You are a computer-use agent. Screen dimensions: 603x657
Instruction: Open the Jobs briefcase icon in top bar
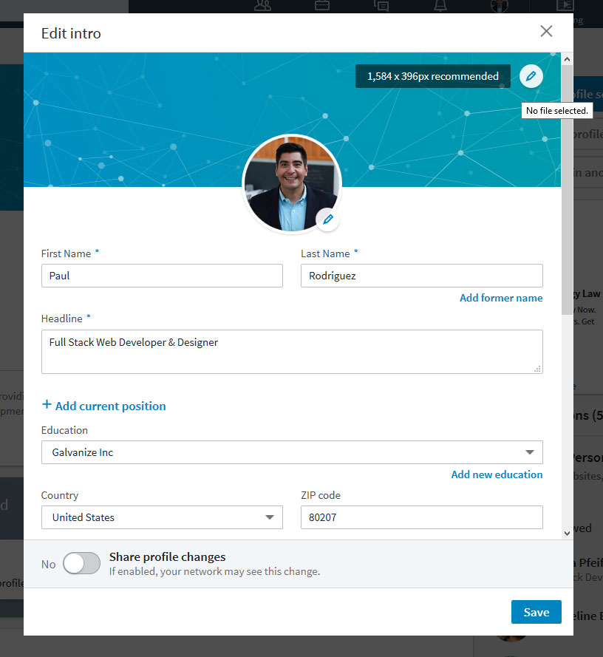coord(321,6)
